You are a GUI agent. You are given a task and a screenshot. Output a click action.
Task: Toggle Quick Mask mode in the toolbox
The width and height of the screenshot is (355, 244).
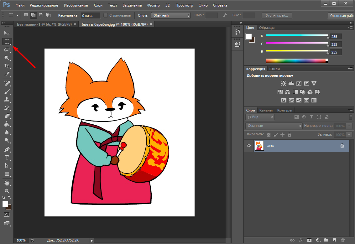tap(7, 215)
